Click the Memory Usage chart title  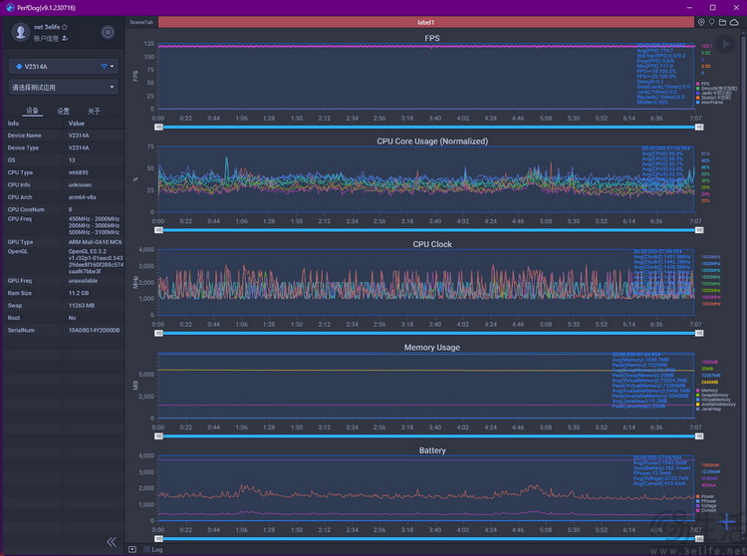(432, 348)
